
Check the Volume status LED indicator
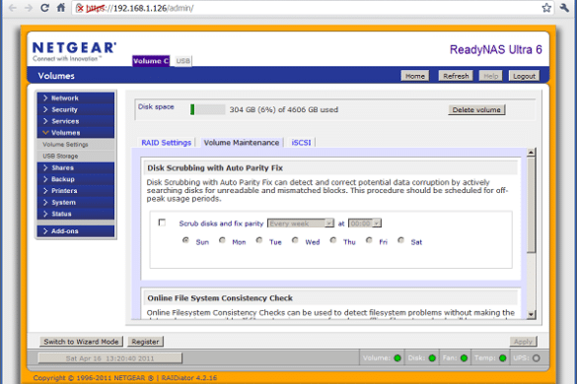pos(397,358)
